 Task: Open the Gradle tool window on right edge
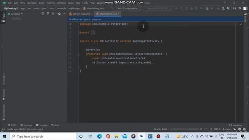[x=245, y=18]
